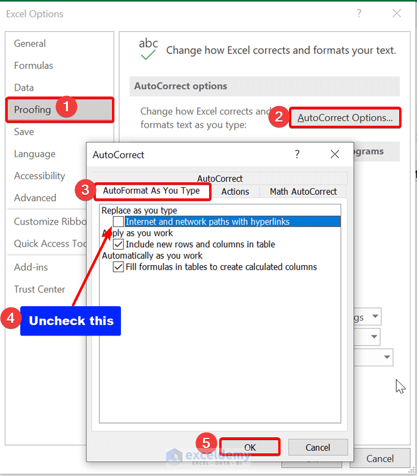Screen dimensions: 417x476
Task: Choose the Proofing category
Action: point(60,110)
